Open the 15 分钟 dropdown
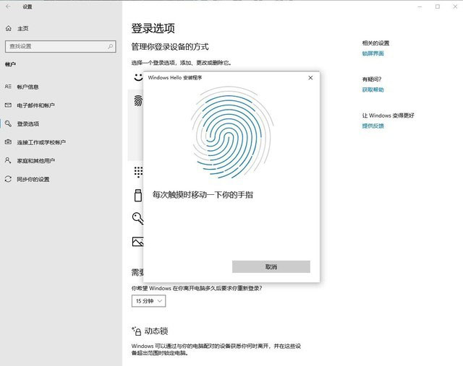Screen dimensions: 463x366 148,301
